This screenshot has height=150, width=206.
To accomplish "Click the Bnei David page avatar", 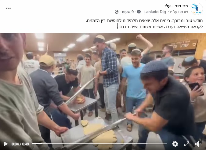I will [197, 9].
